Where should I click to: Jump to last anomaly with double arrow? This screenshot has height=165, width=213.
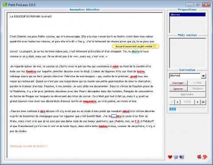coord(203,102)
